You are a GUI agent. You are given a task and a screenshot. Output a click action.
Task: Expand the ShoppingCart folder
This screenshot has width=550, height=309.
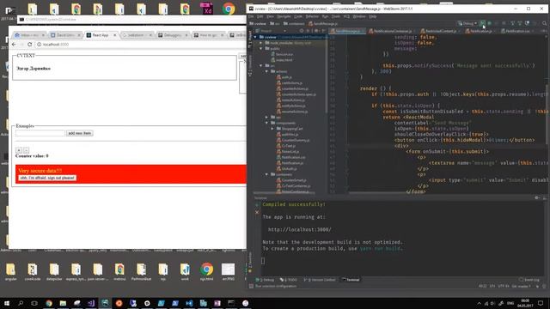tap(272, 129)
